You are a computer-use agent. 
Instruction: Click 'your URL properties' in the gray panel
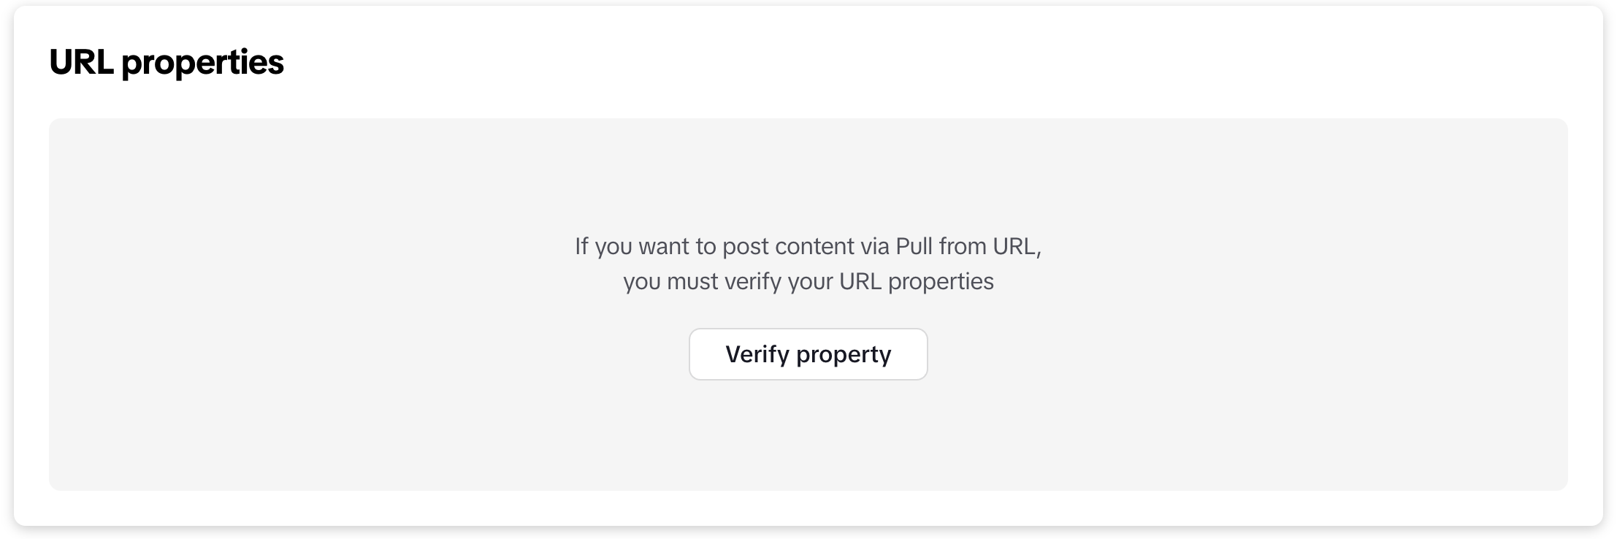point(890,281)
